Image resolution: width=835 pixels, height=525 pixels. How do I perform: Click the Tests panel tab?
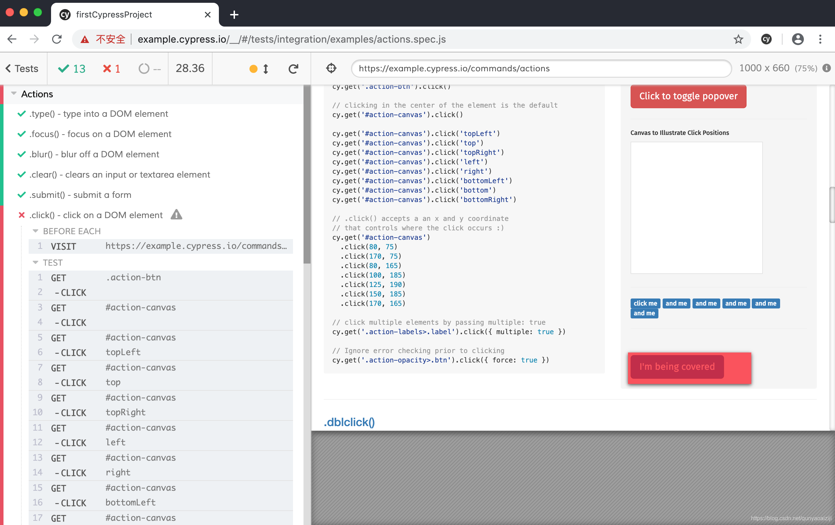(x=22, y=68)
